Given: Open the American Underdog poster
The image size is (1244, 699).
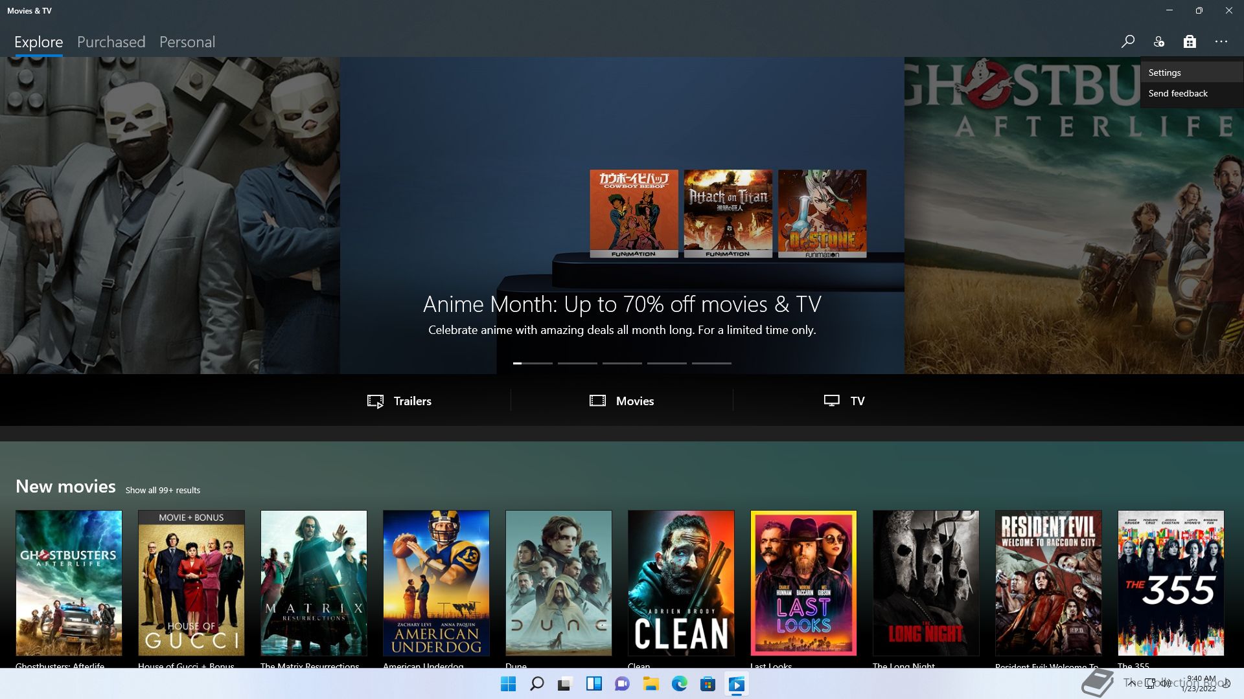Looking at the screenshot, I should (x=436, y=583).
